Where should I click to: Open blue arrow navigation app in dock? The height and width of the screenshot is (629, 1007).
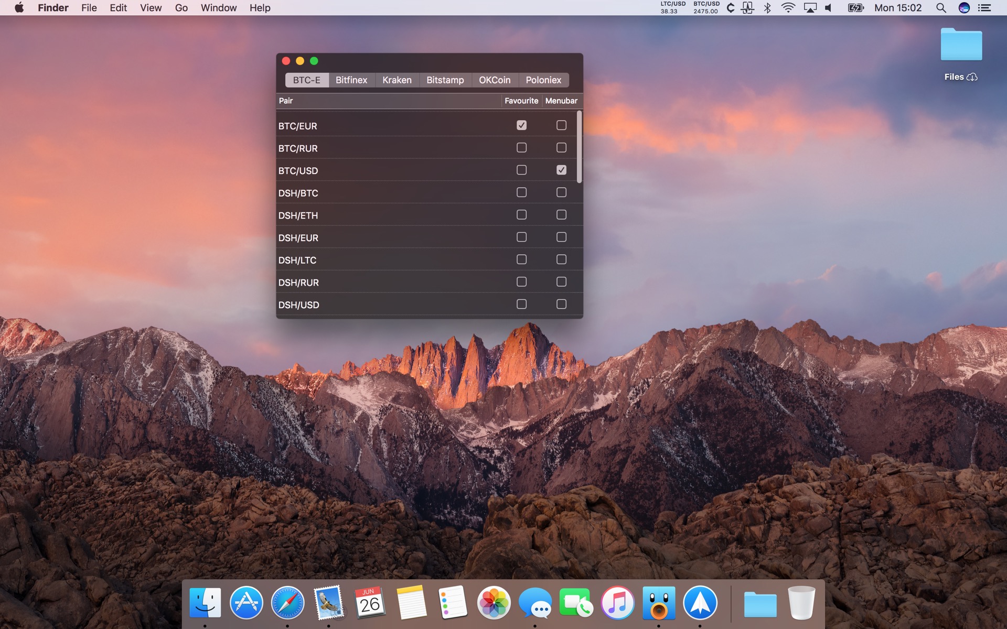point(700,603)
